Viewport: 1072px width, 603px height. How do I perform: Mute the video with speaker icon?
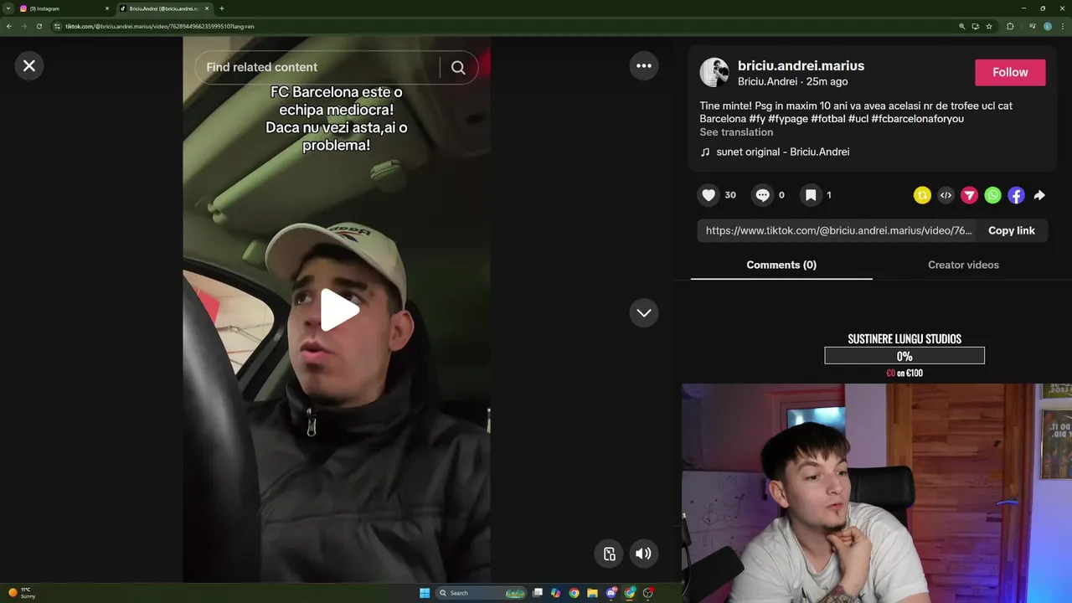coord(643,553)
